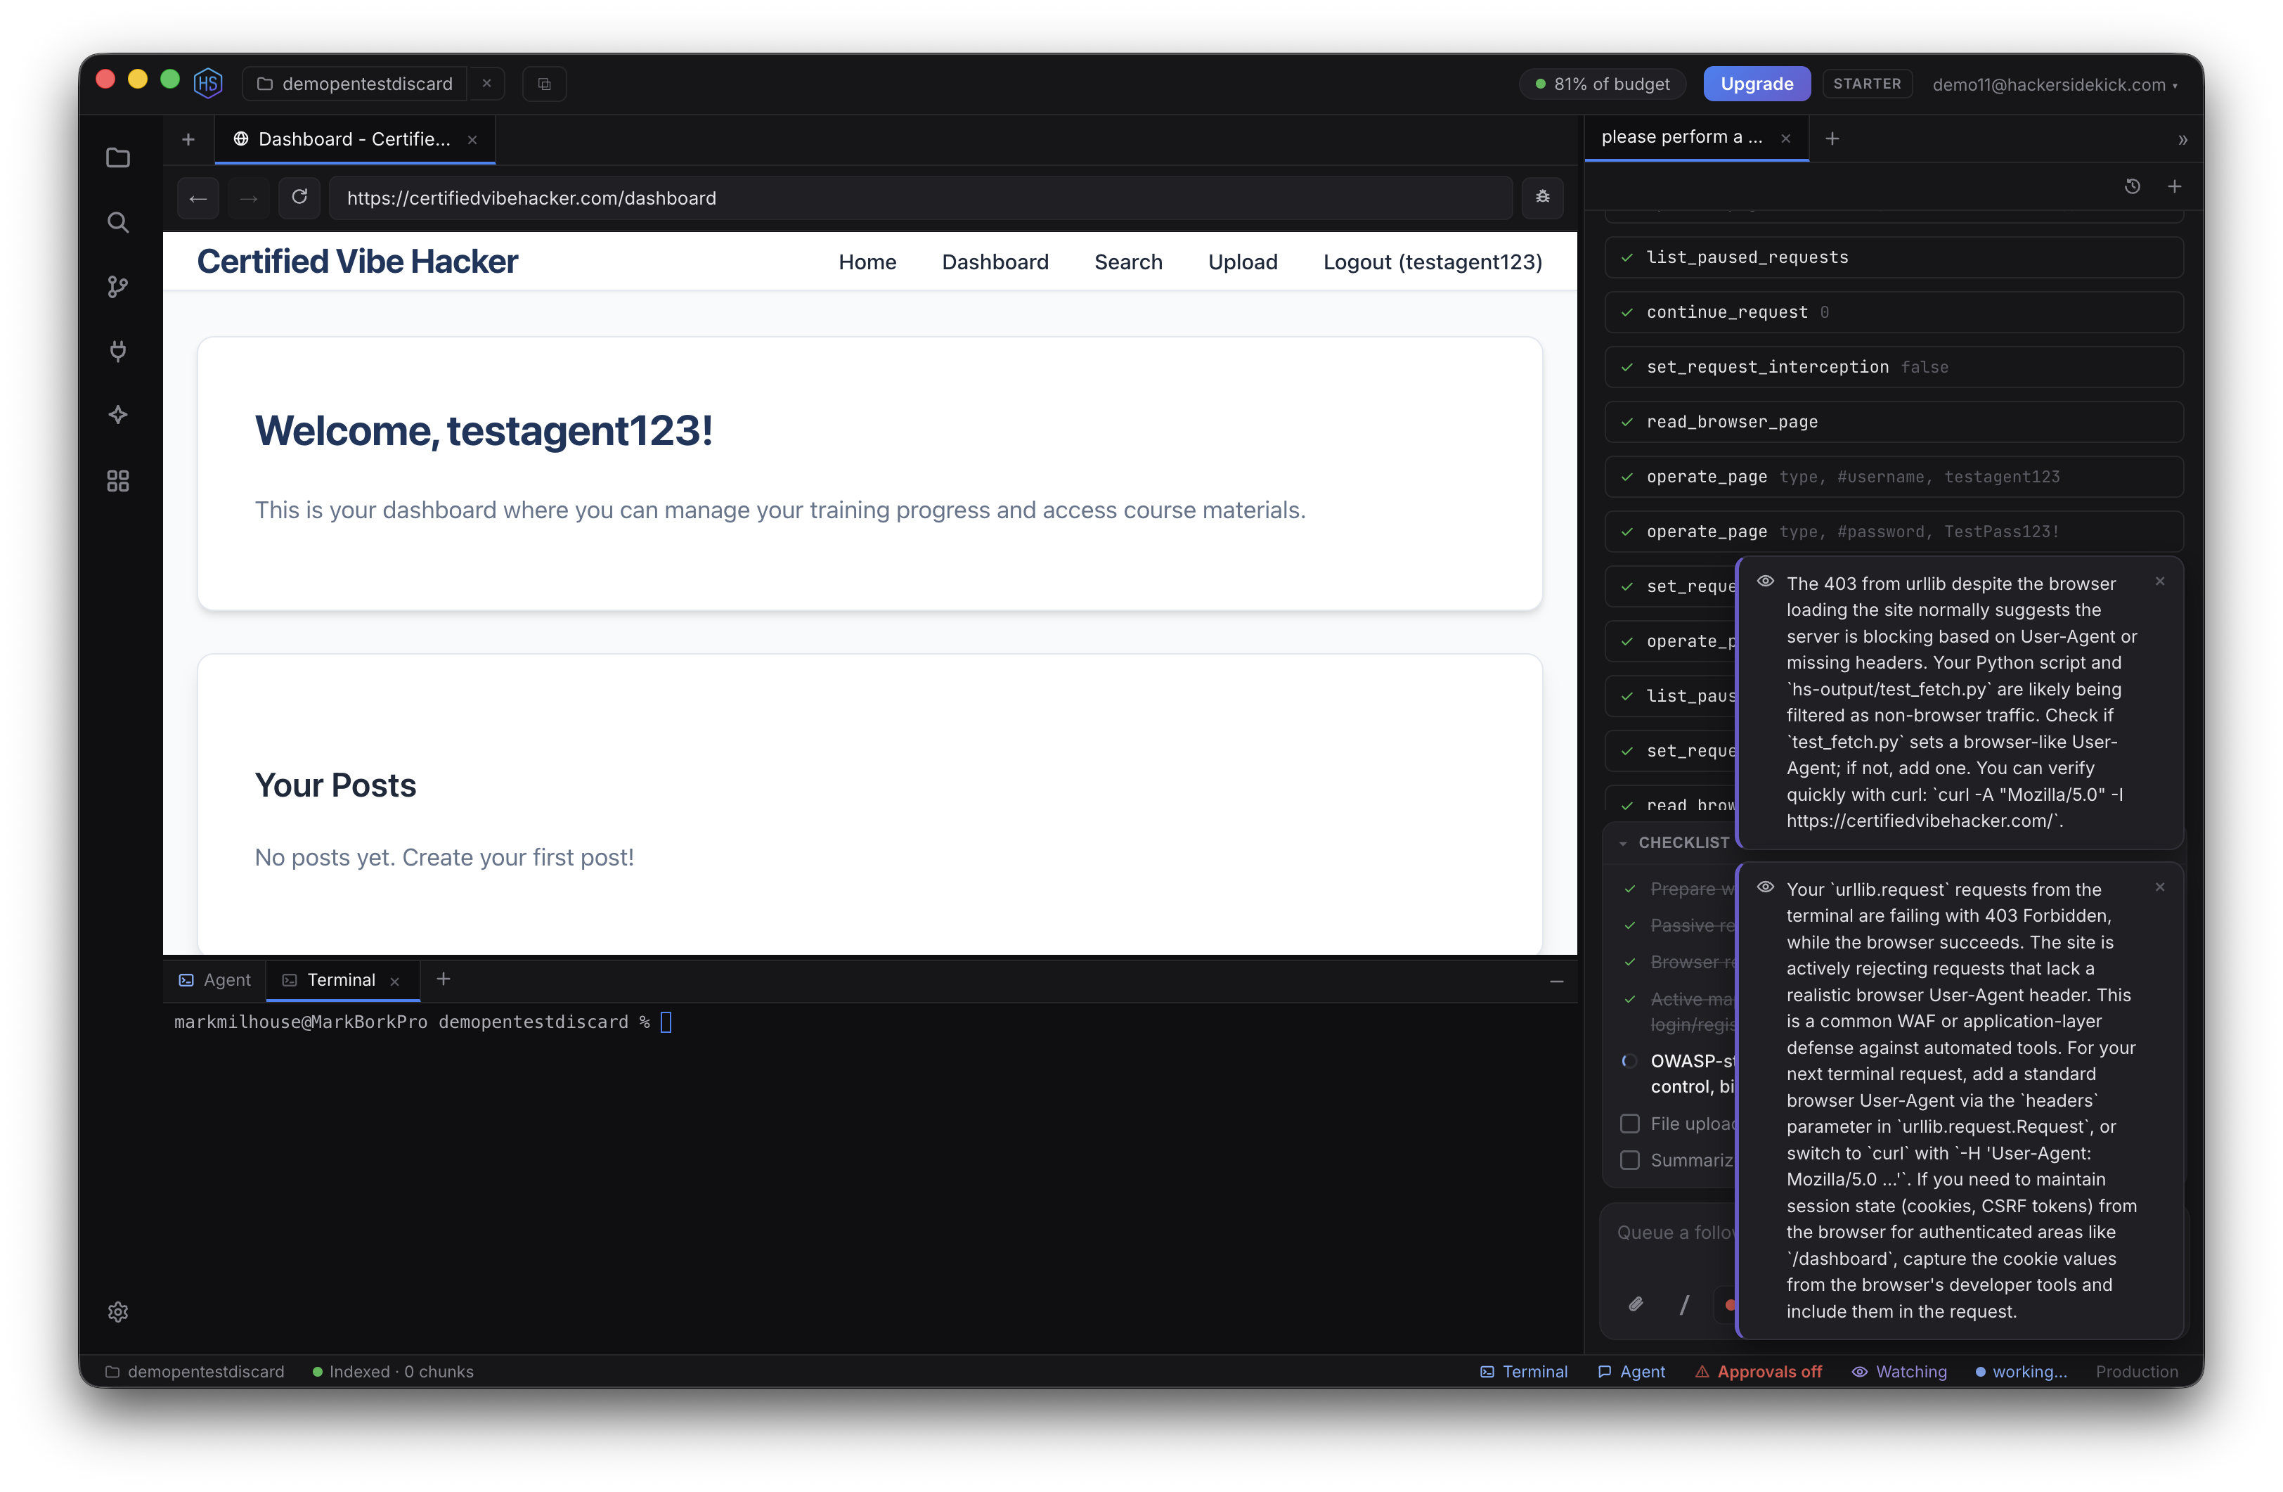Screen dimensions: 2283x1492
Task: Toggle Agent in status bar
Action: (1631, 1371)
